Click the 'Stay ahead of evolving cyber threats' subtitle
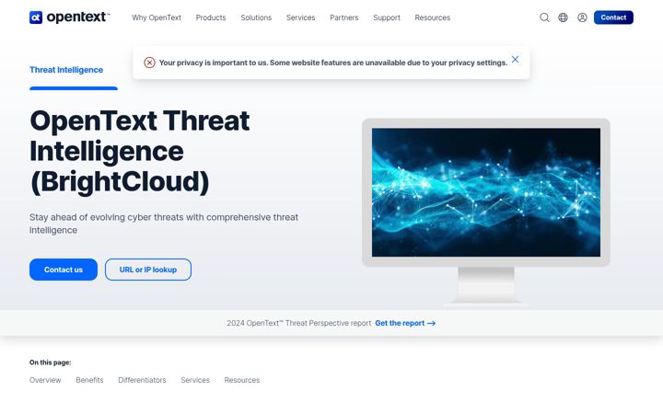 coord(164,224)
